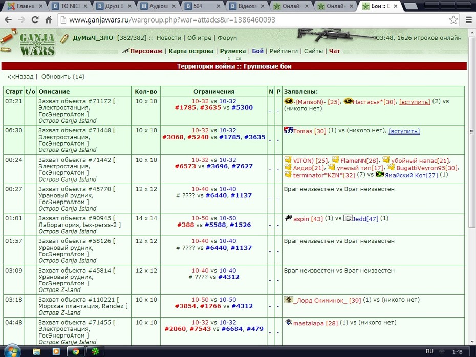Click the 1:48 system clock

pyautogui.click(x=457, y=352)
